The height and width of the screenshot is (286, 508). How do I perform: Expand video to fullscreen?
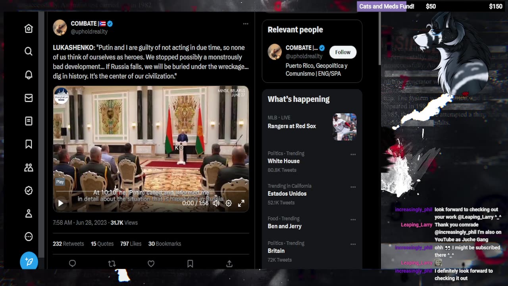point(241,203)
